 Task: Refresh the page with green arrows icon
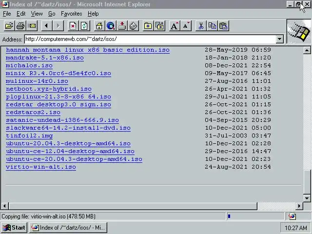[84, 26]
